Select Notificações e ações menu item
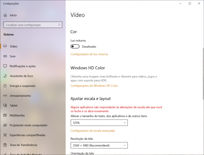 (33, 66)
